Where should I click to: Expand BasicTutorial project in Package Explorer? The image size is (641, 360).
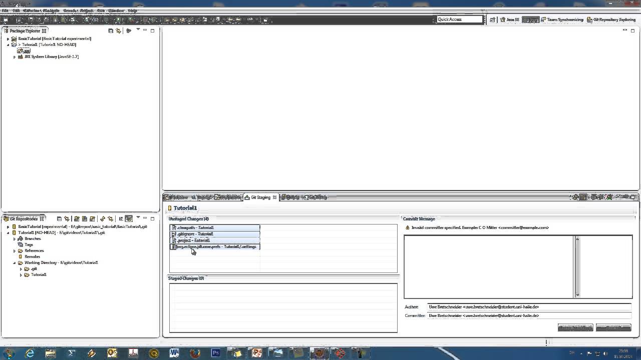8,38
